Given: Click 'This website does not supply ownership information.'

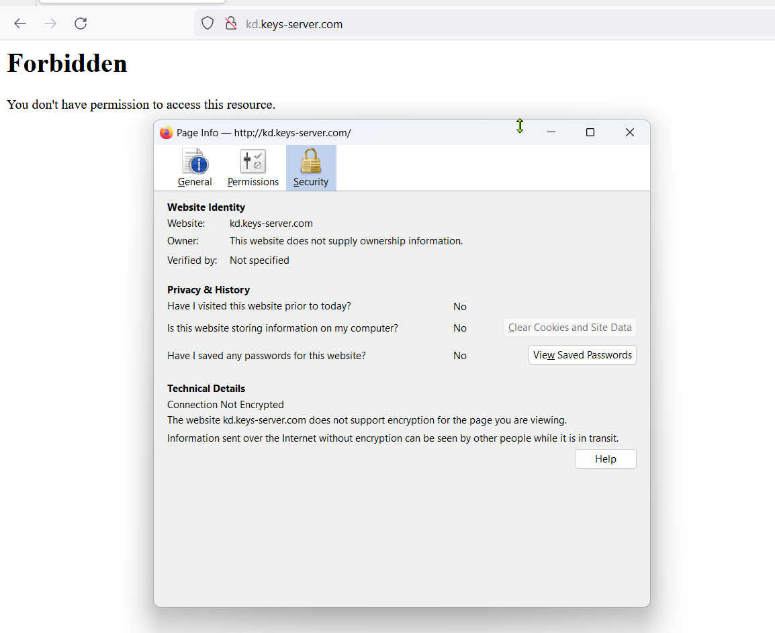Looking at the screenshot, I should (346, 241).
